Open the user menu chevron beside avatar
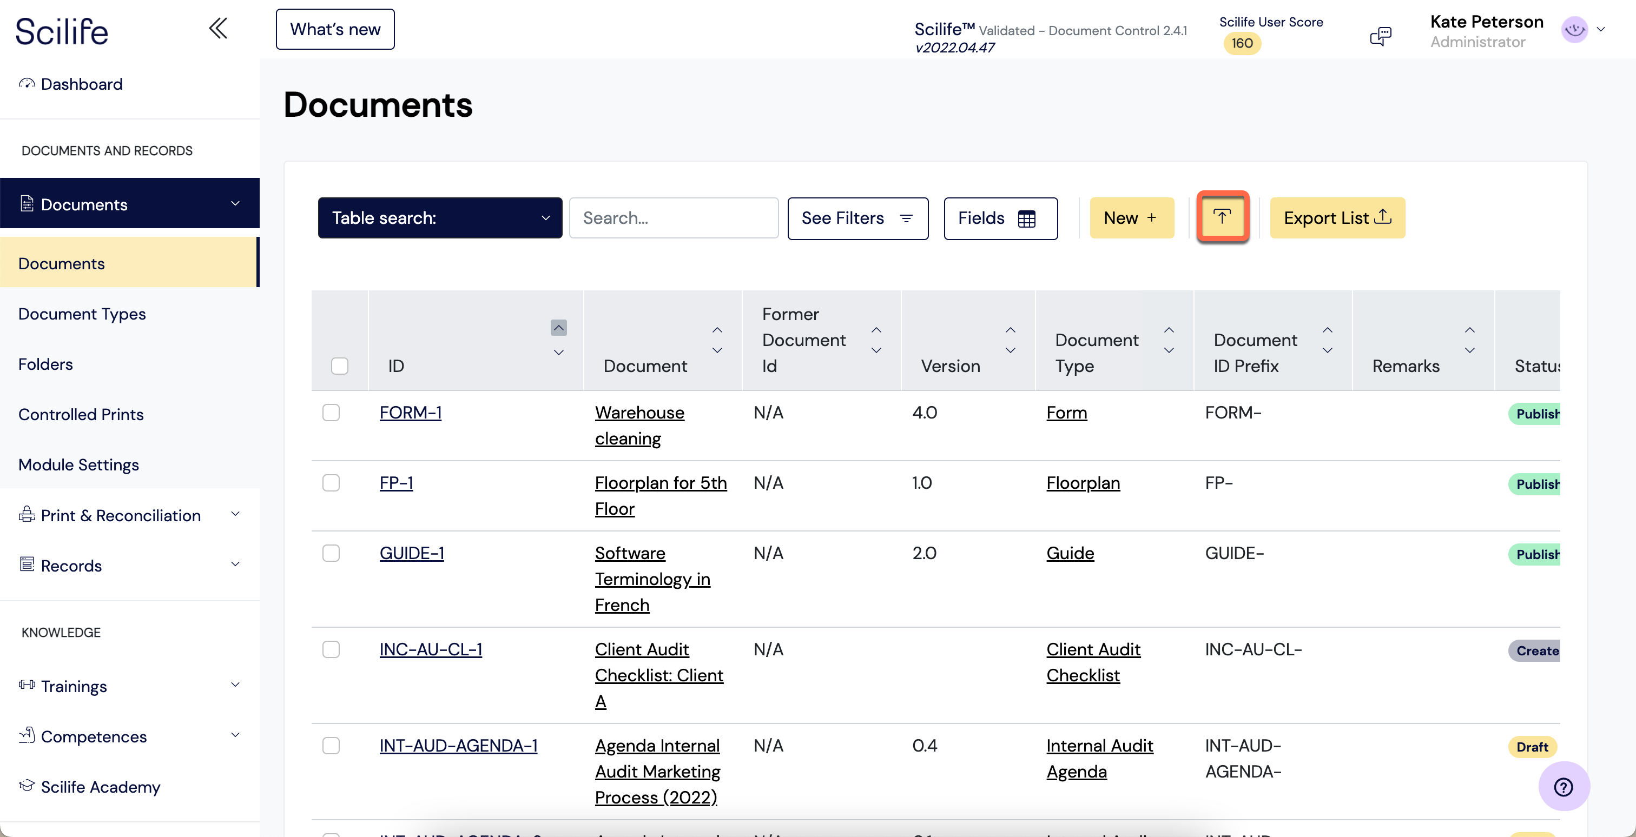The width and height of the screenshot is (1636, 837). [x=1601, y=29]
